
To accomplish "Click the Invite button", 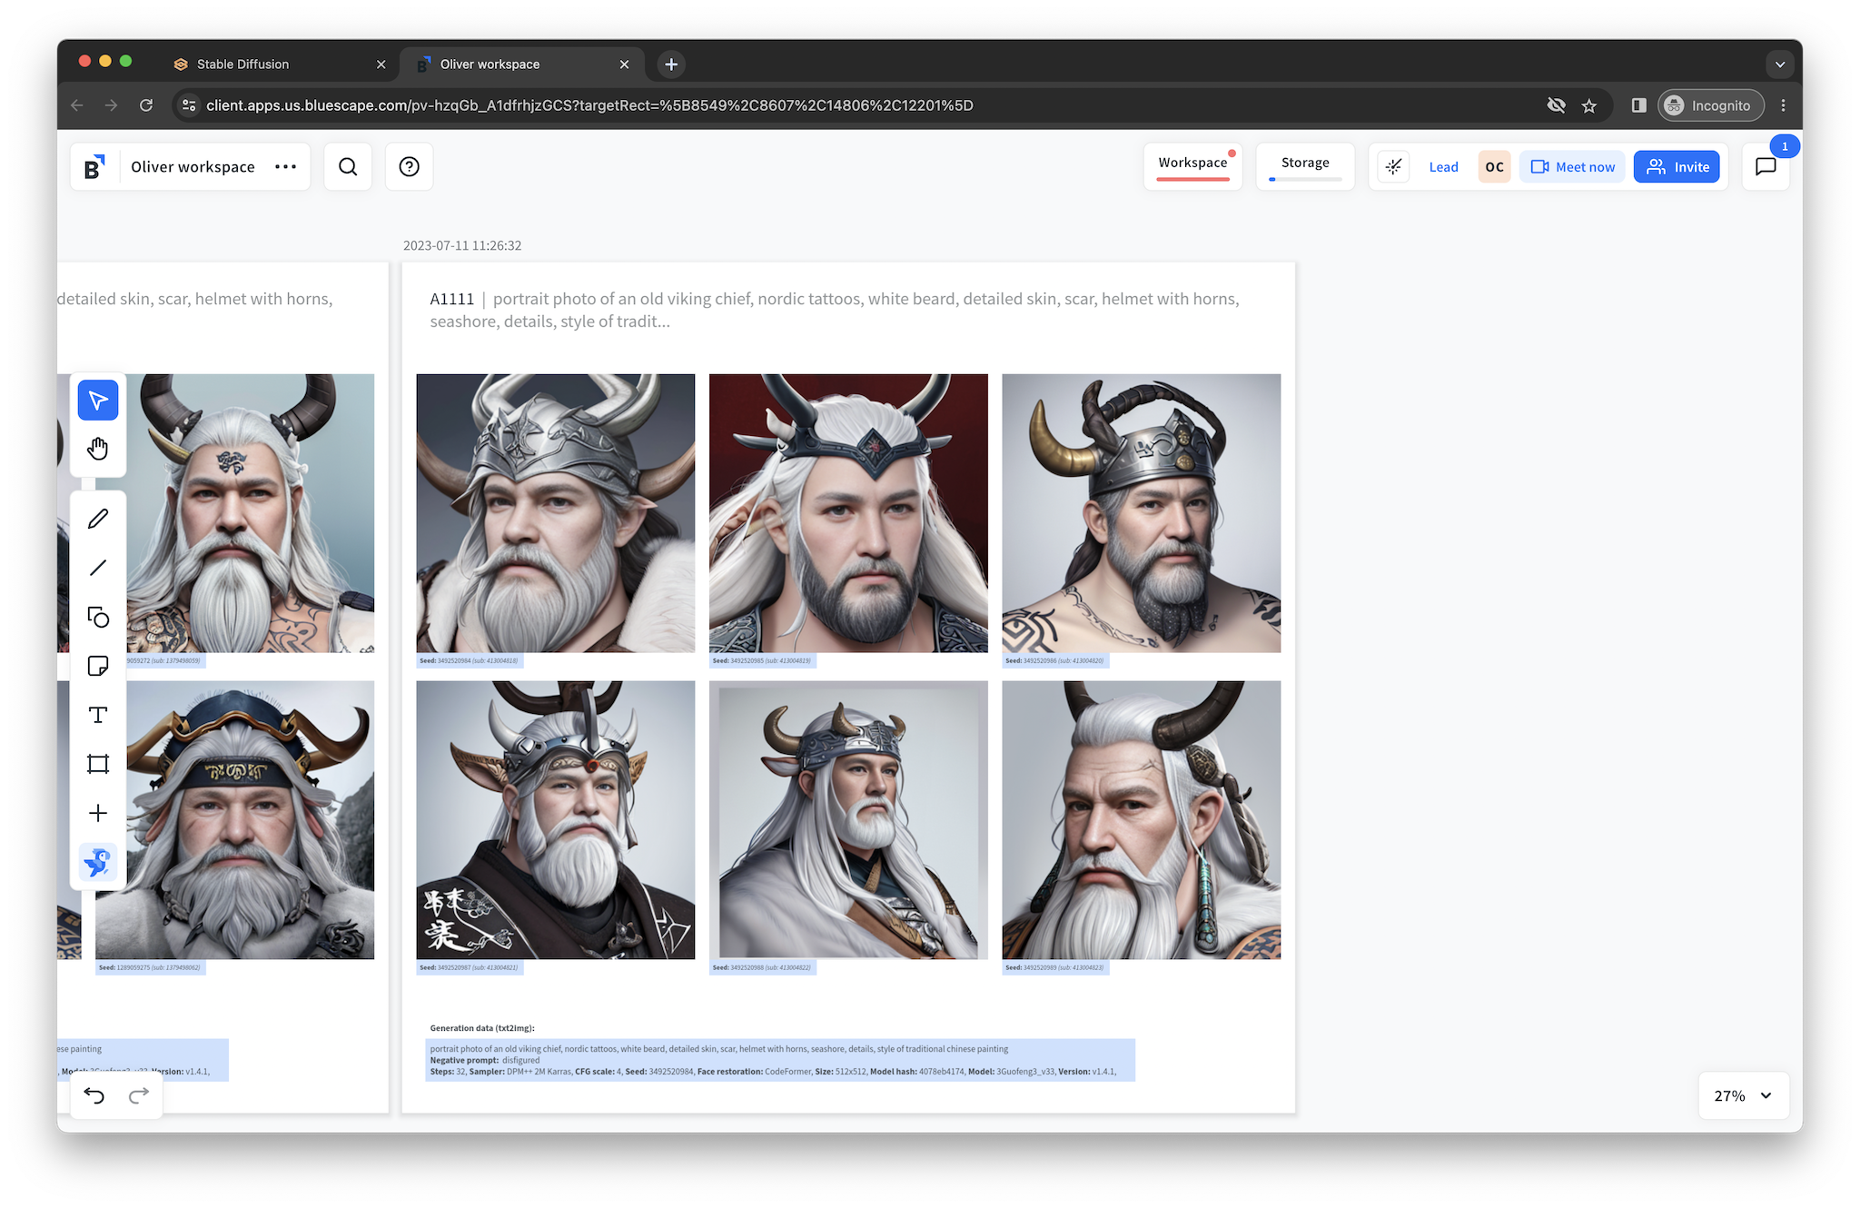I will (x=1677, y=167).
